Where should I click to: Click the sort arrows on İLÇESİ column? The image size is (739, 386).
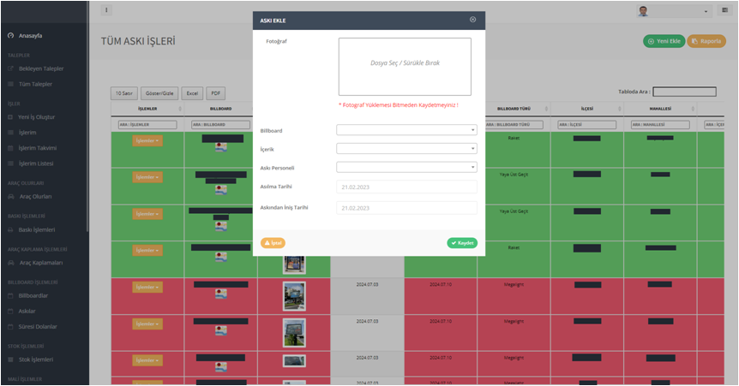[x=618, y=109]
